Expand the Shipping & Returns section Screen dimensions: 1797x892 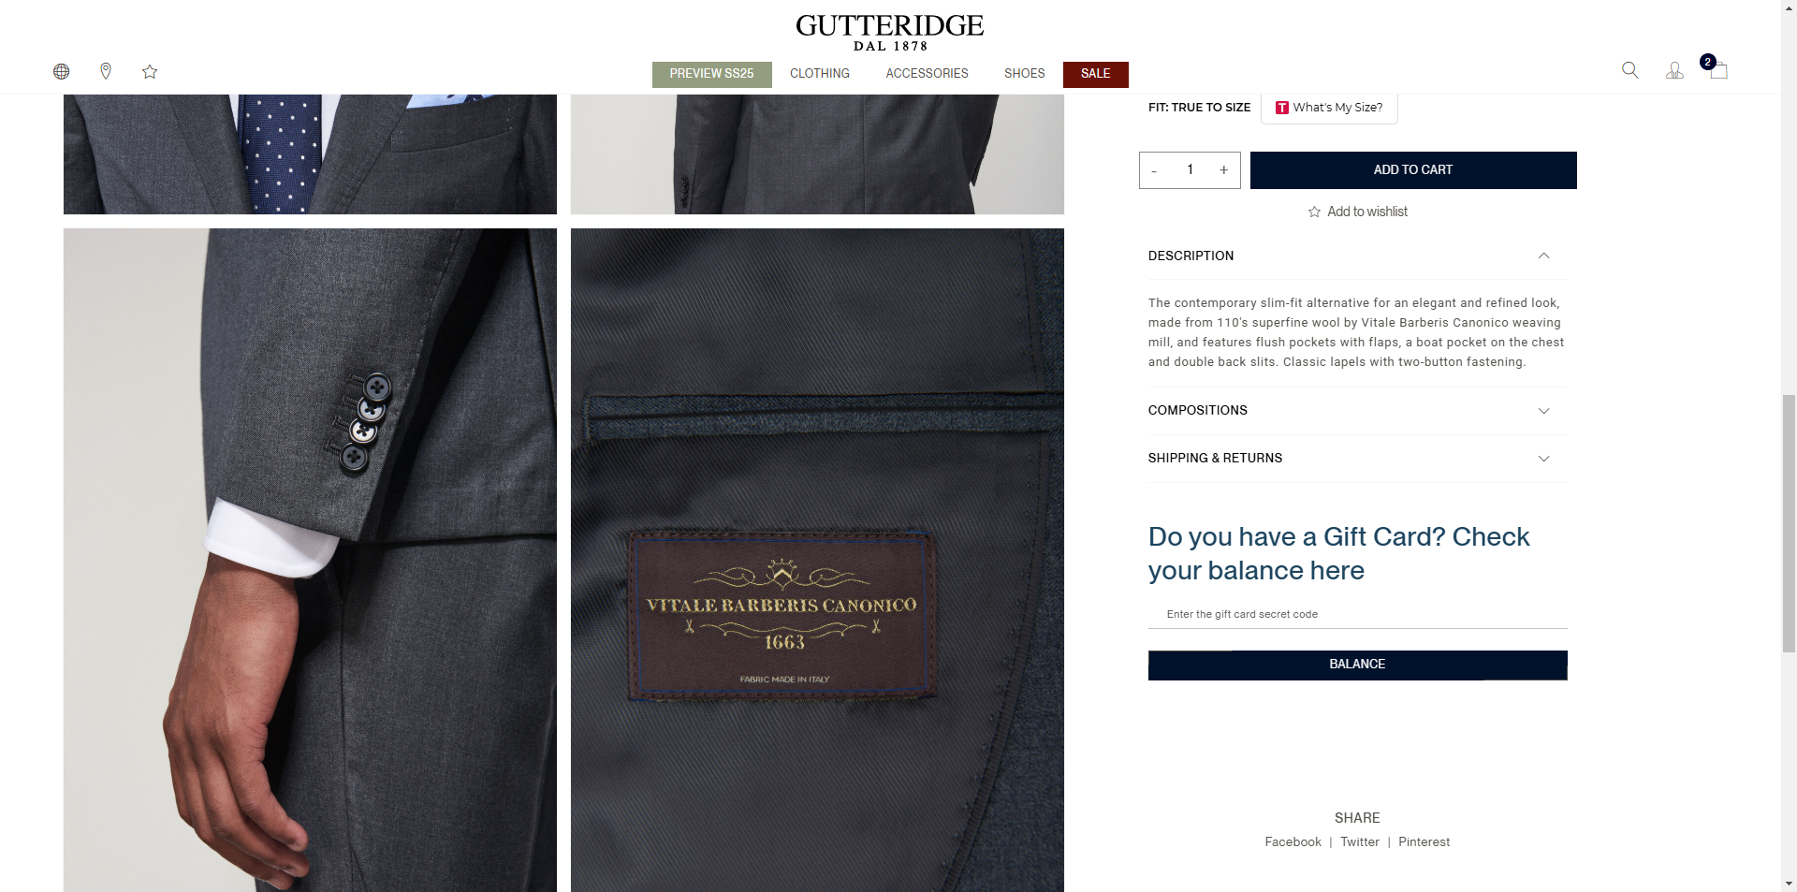1357,459
